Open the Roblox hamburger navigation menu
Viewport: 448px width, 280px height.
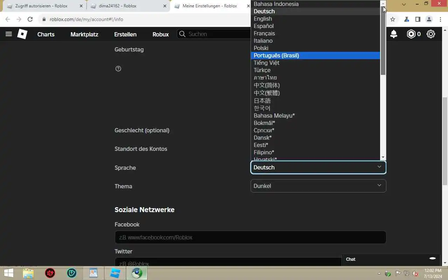coord(9,34)
